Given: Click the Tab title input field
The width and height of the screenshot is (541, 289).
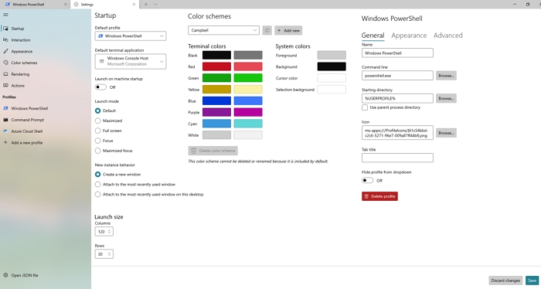Looking at the screenshot, I should pyautogui.click(x=397, y=158).
